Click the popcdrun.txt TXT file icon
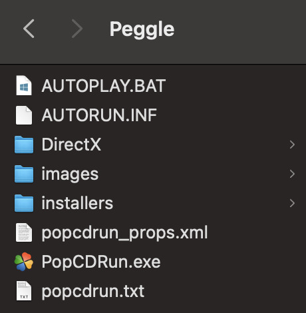This screenshot has height=313, width=306. click(24, 291)
